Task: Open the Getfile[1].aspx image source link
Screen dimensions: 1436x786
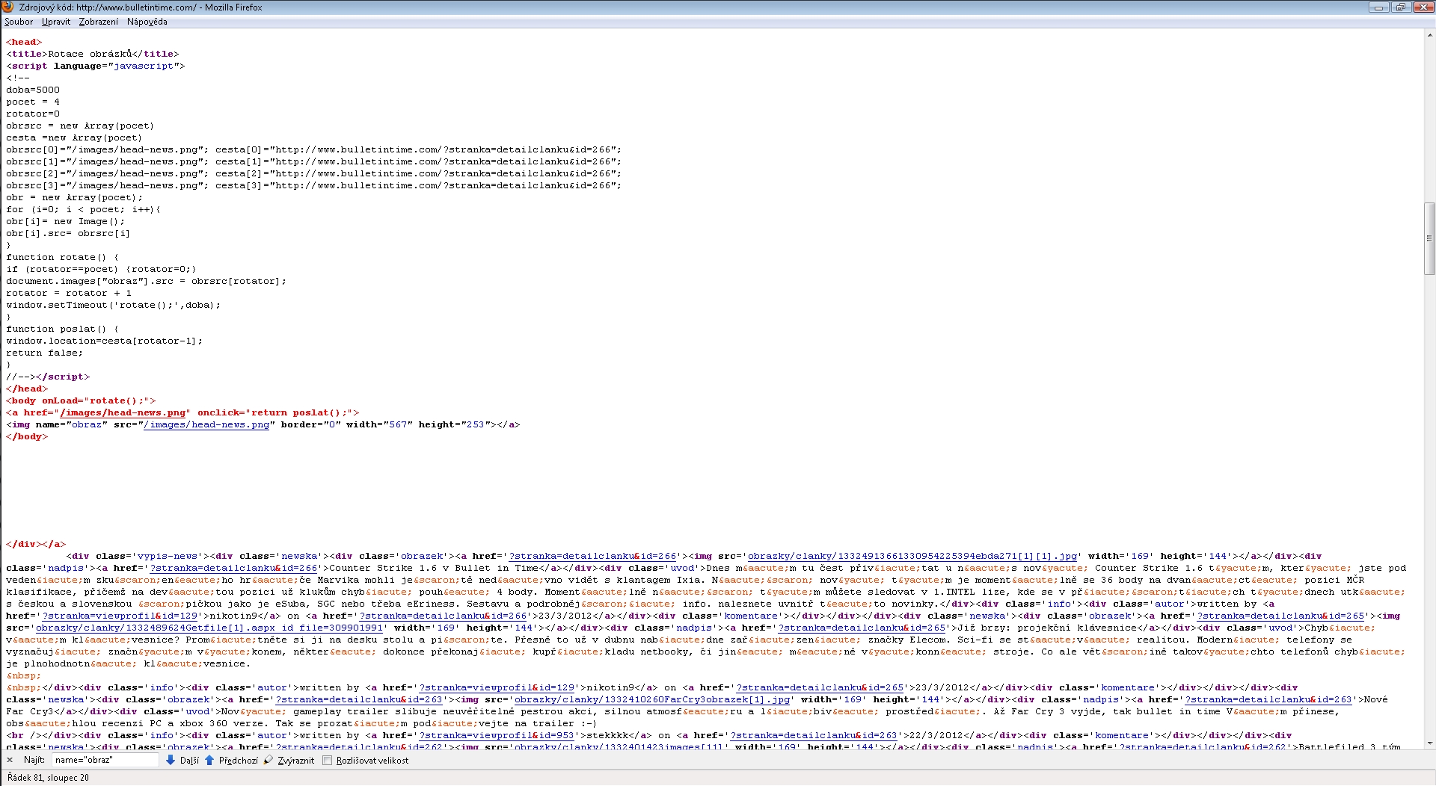Action: tap(209, 628)
